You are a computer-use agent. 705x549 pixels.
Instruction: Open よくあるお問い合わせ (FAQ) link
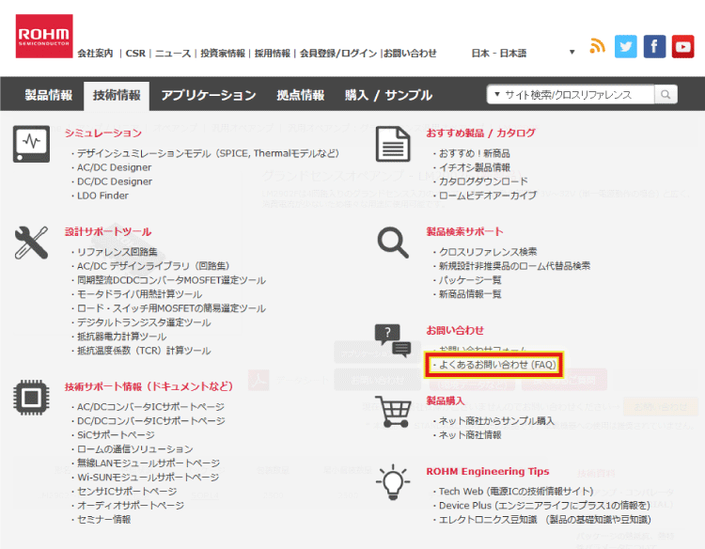coord(497,365)
